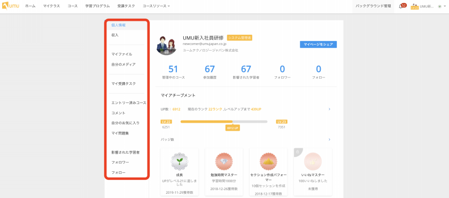
Task: Open 学習プログラム in top navigation
Action: point(97,6)
